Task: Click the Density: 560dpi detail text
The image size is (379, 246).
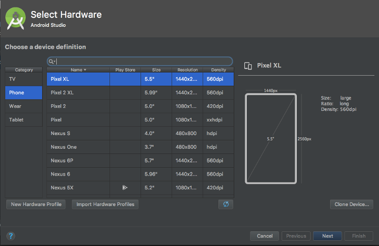Action: [x=338, y=109]
